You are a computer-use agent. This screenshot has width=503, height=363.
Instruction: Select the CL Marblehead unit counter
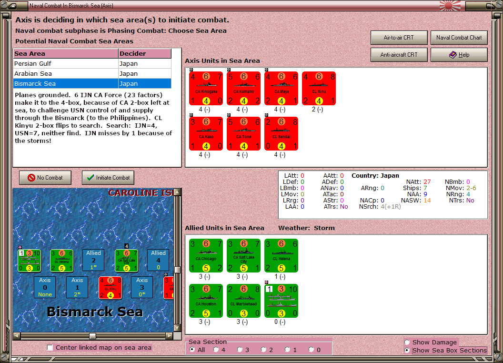click(243, 301)
